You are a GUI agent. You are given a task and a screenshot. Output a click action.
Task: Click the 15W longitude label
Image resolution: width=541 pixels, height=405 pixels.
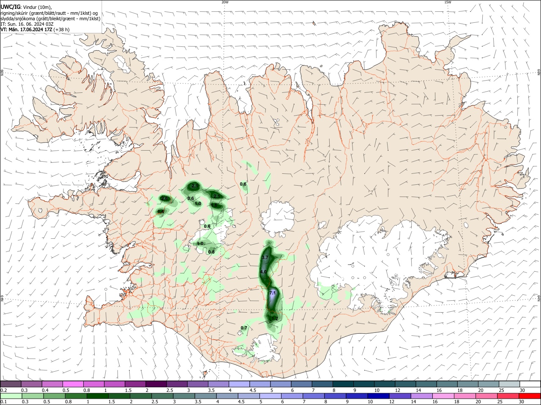coord(448,2)
